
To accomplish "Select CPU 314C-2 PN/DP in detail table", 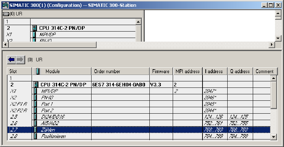I will (x=64, y=85).
